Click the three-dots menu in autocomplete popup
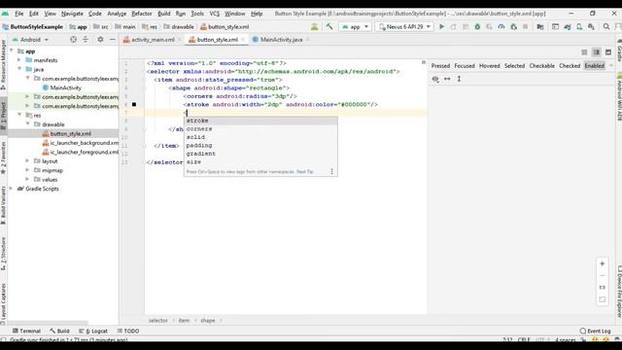The height and width of the screenshot is (350, 622). 332,171
